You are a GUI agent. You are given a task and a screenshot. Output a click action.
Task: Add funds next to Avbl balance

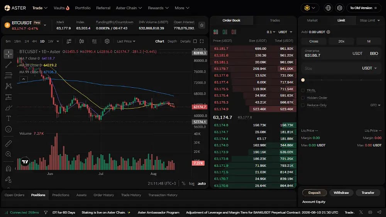pos(328,32)
